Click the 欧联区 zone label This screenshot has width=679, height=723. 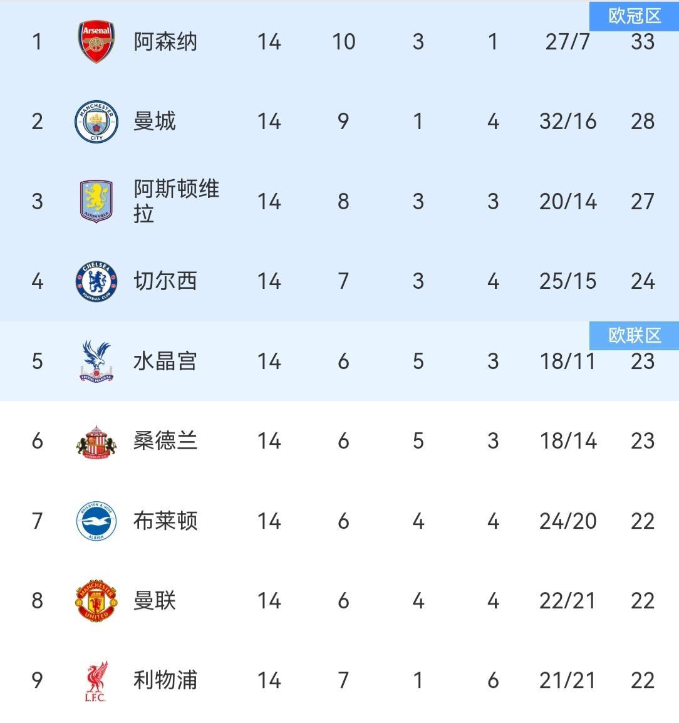tap(634, 336)
